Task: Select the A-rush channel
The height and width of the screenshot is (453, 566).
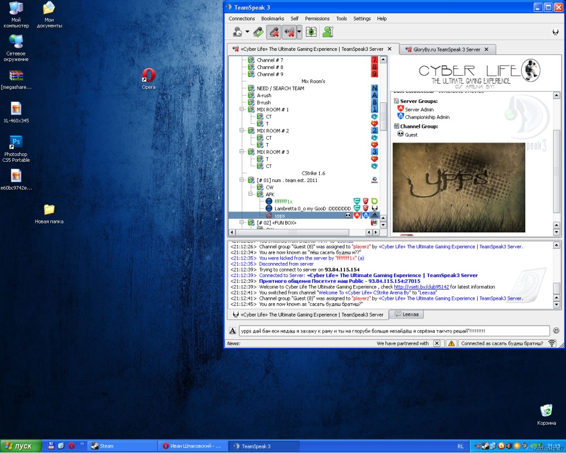Action: [264, 95]
